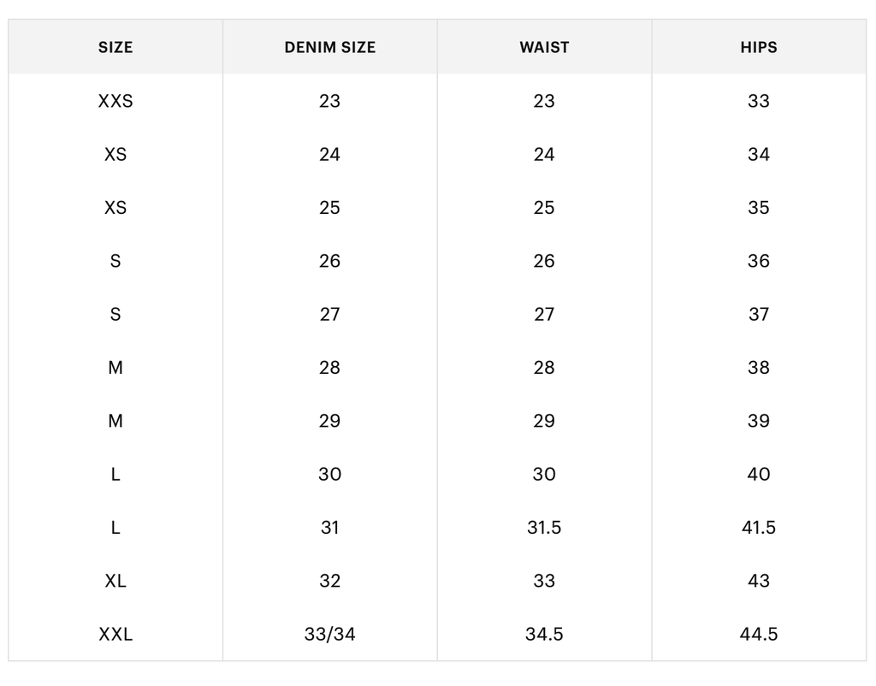Click the HIPS column header
Viewport: 876px width, 686px height.
click(x=759, y=47)
